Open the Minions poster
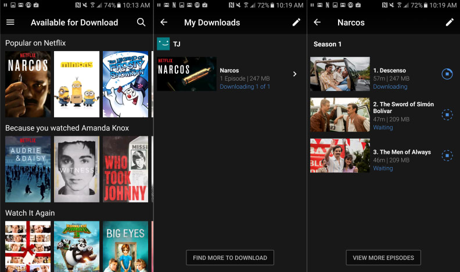Screen dimensions: 460x272 point(77,84)
